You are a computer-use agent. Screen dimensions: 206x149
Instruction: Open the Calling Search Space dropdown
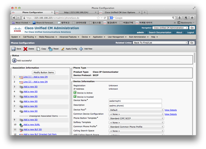tap(136, 131)
